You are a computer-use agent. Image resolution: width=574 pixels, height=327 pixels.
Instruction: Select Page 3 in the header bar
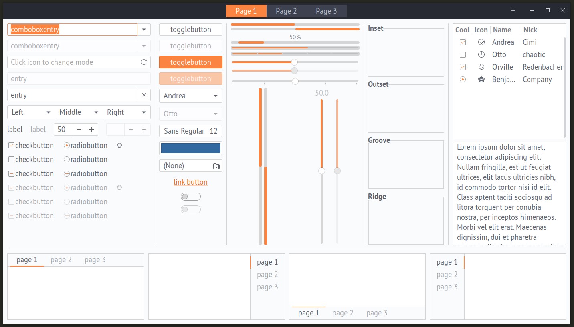pyautogui.click(x=326, y=11)
